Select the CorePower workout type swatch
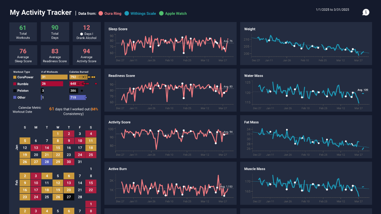 (x=15, y=77)
